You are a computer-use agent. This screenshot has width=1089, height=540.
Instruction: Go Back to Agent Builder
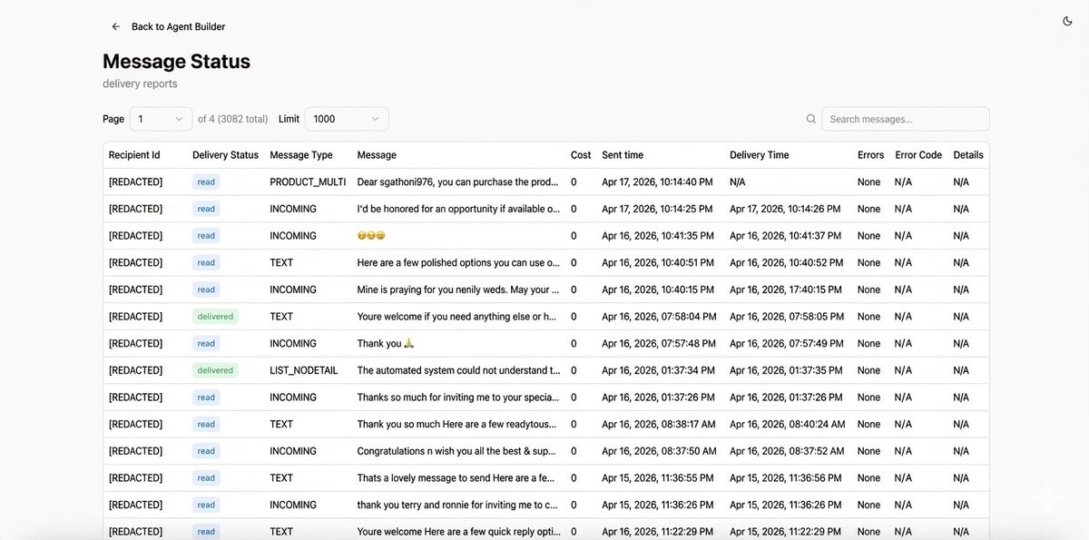pos(178,26)
